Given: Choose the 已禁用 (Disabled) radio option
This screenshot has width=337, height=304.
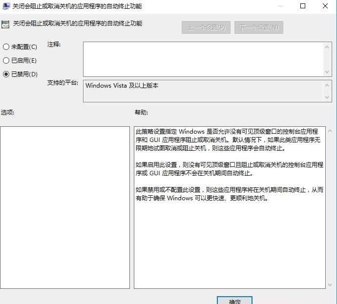Looking at the screenshot, I should click(6, 74).
